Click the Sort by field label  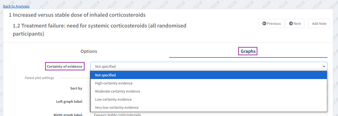[x=76, y=88]
